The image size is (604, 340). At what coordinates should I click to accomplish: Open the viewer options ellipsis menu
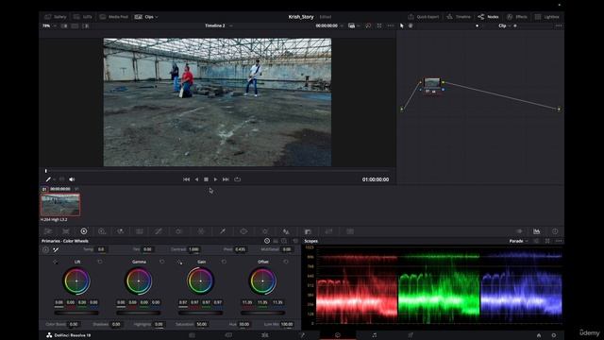(391, 25)
